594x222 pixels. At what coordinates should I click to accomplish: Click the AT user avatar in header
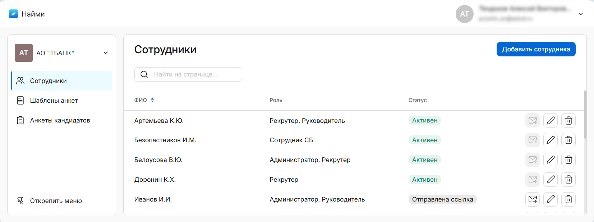[x=464, y=14]
